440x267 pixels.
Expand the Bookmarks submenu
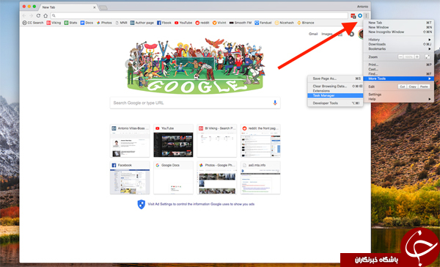(398, 49)
